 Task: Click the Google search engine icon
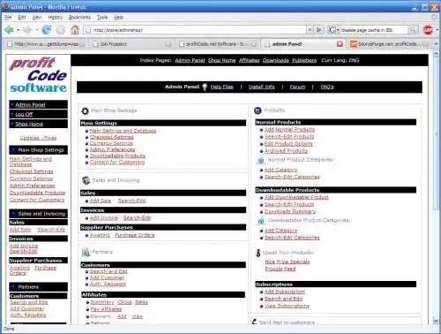pos(333,30)
